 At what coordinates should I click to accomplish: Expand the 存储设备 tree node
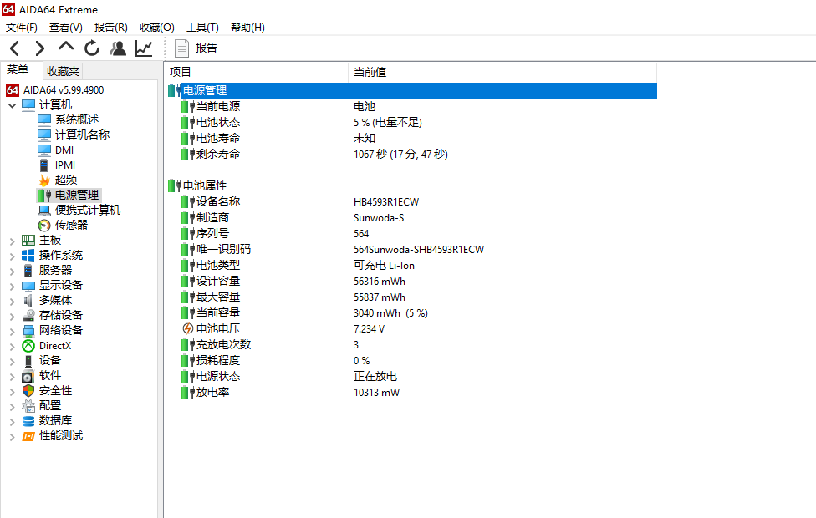coord(13,316)
